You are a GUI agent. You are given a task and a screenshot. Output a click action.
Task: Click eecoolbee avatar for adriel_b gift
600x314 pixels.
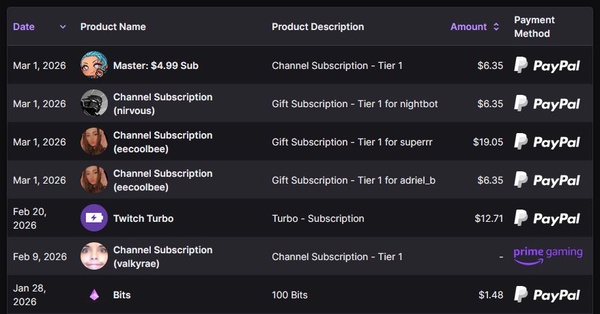[94, 180]
